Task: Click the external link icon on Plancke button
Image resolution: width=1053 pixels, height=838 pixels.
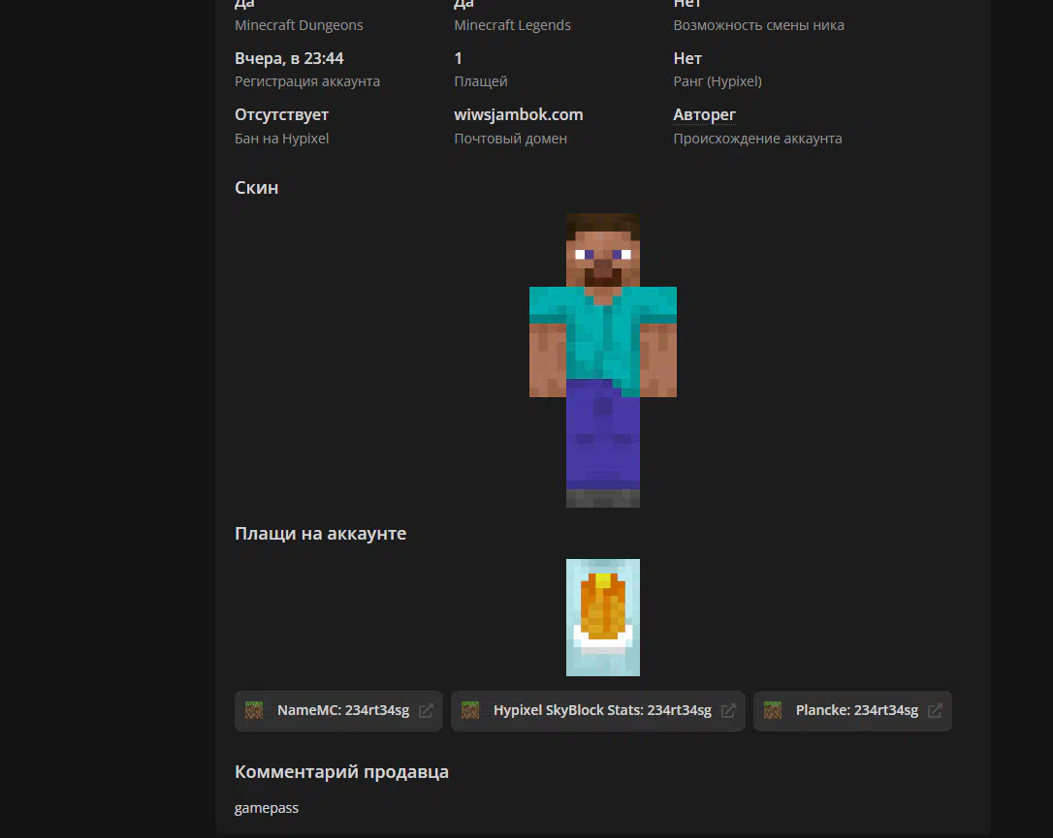Action: (935, 710)
